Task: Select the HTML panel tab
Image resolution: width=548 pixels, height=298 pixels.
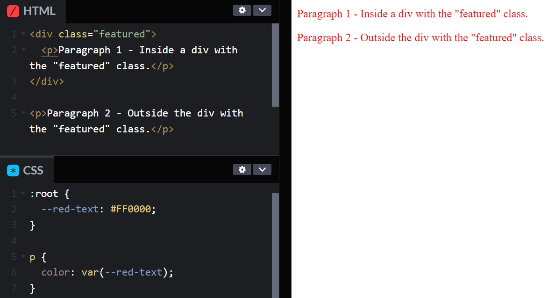Action: [x=33, y=12]
